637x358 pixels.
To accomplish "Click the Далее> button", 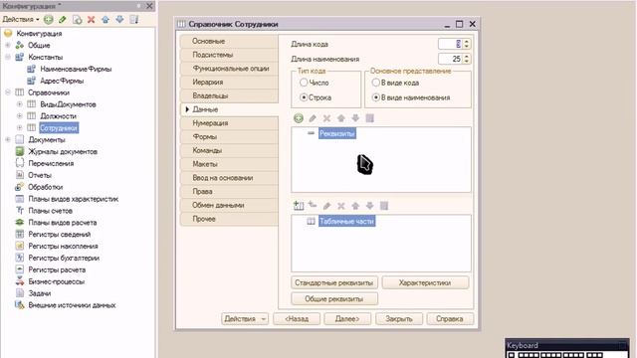I will 347,318.
